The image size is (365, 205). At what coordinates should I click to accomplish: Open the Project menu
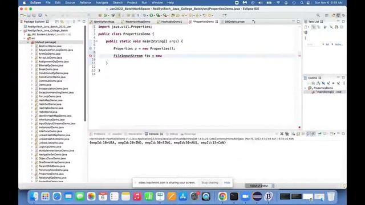coord(132,2)
